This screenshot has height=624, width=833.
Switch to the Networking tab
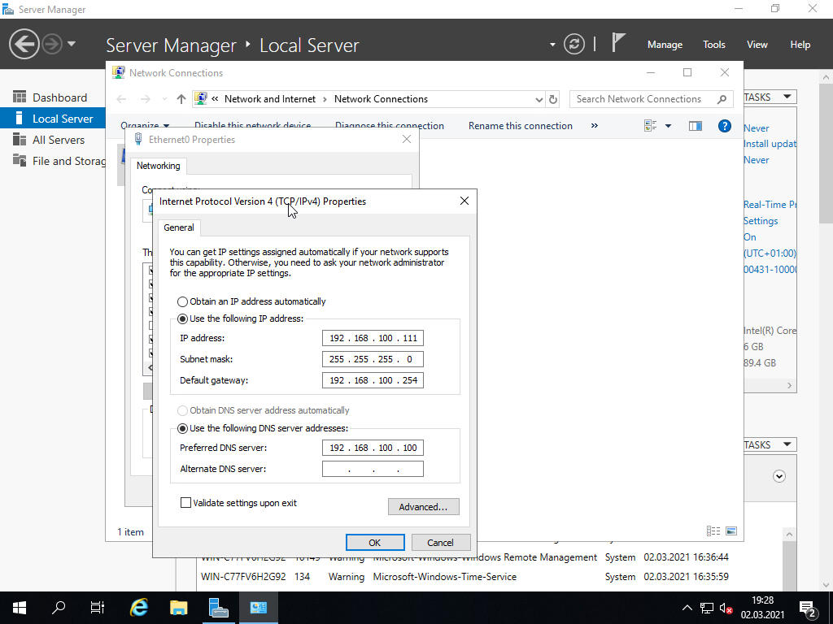click(158, 166)
